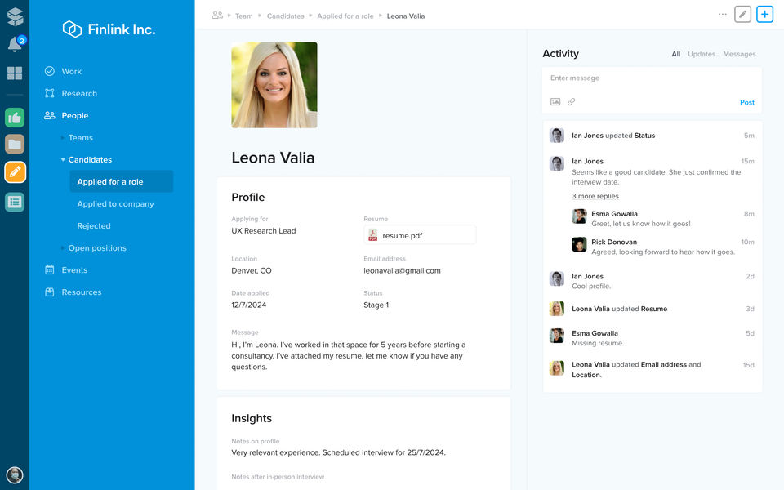Screen dimensions: 784x490
Task: Click the PDF icon of resume
Action: click(373, 235)
